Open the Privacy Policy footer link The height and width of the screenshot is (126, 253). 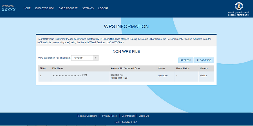(109, 116)
